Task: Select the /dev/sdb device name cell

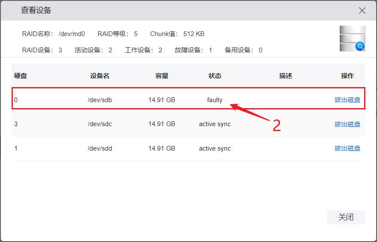Action: pyautogui.click(x=100, y=100)
